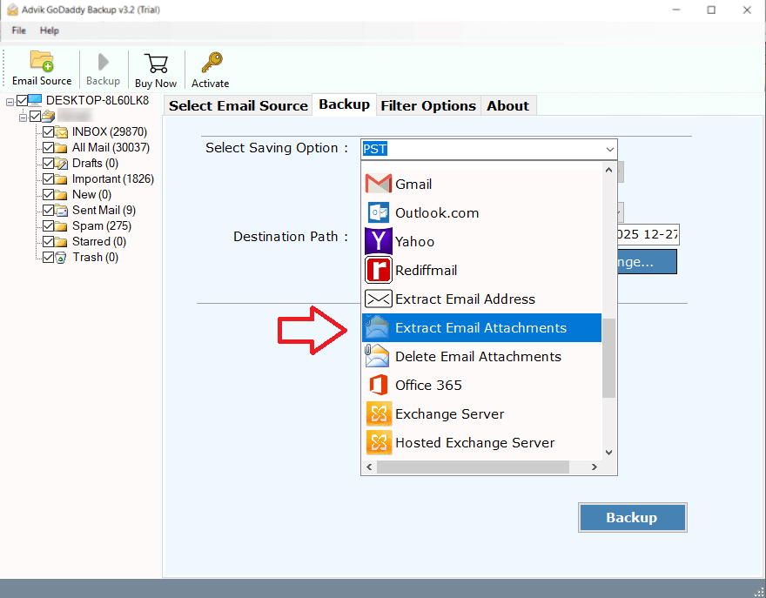Open the Help menu
766x598 pixels.
(x=50, y=30)
